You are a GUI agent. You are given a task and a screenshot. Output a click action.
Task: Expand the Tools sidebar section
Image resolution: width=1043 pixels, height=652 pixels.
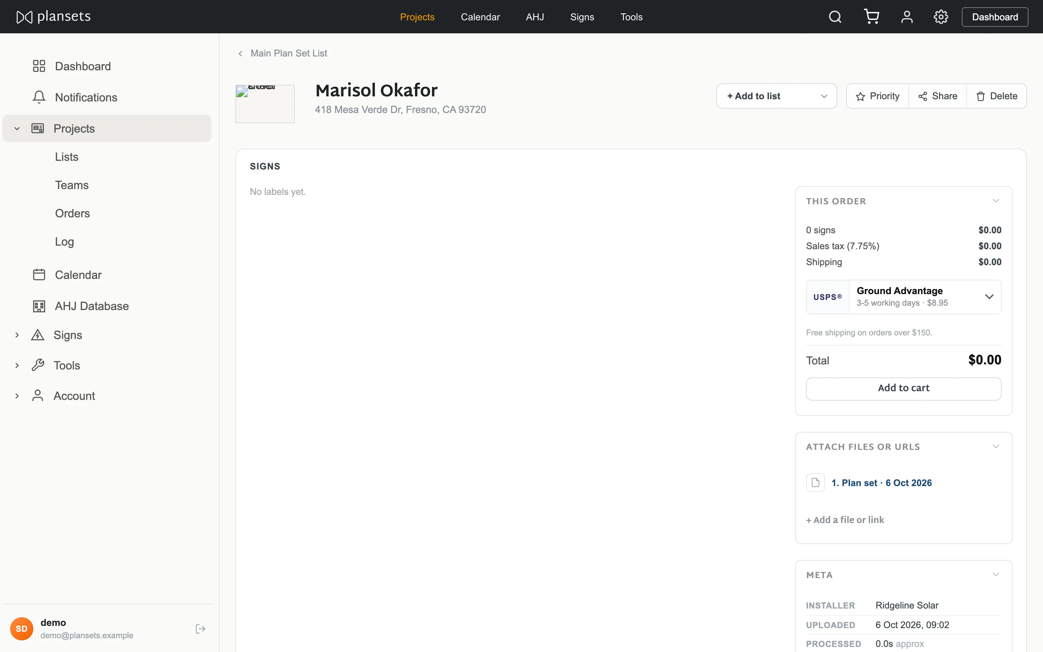pyautogui.click(x=17, y=365)
